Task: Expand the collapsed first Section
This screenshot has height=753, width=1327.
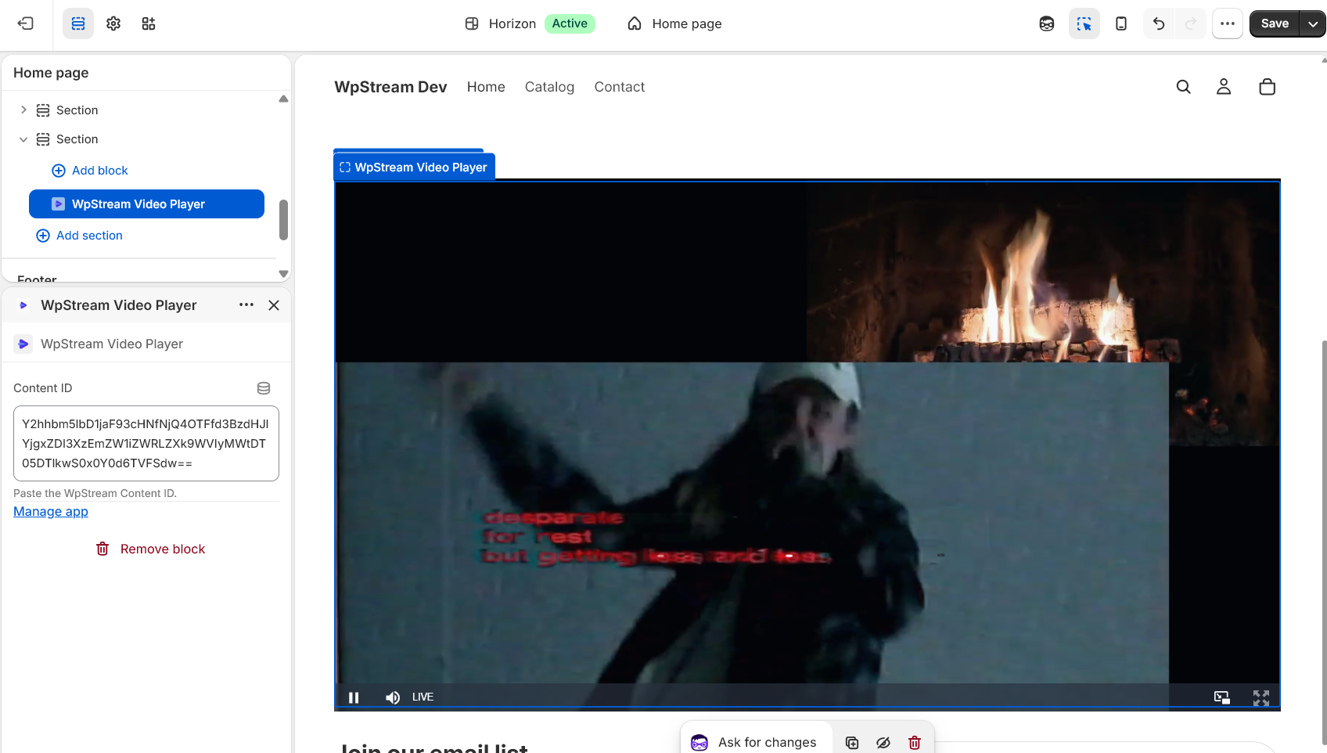Action: point(23,110)
